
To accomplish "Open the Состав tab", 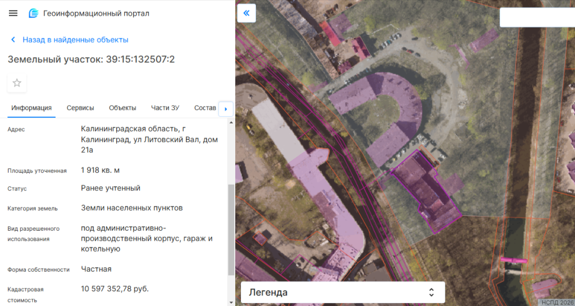I will pyautogui.click(x=205, y=108).
